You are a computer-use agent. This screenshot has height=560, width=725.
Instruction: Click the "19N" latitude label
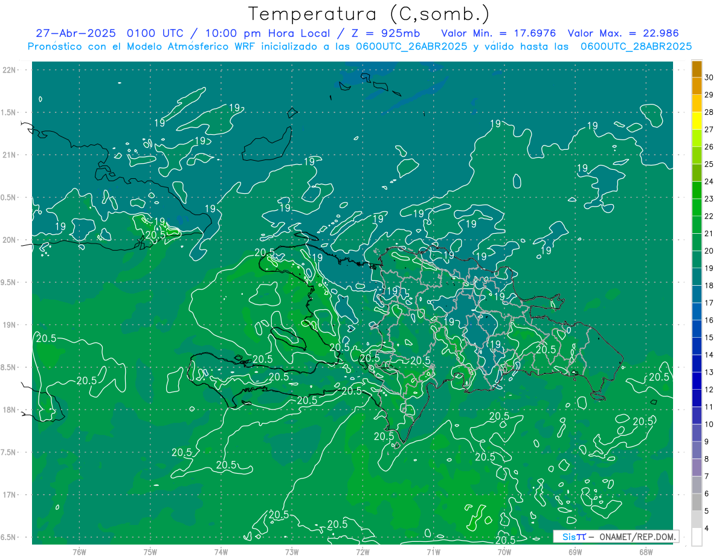(x=8, y=324)
